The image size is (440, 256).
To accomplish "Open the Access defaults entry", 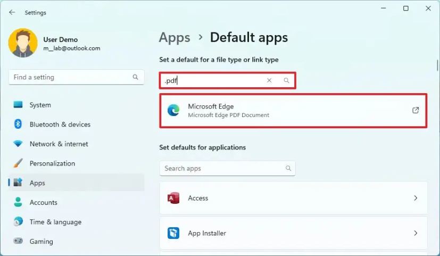I will (293, 198).
